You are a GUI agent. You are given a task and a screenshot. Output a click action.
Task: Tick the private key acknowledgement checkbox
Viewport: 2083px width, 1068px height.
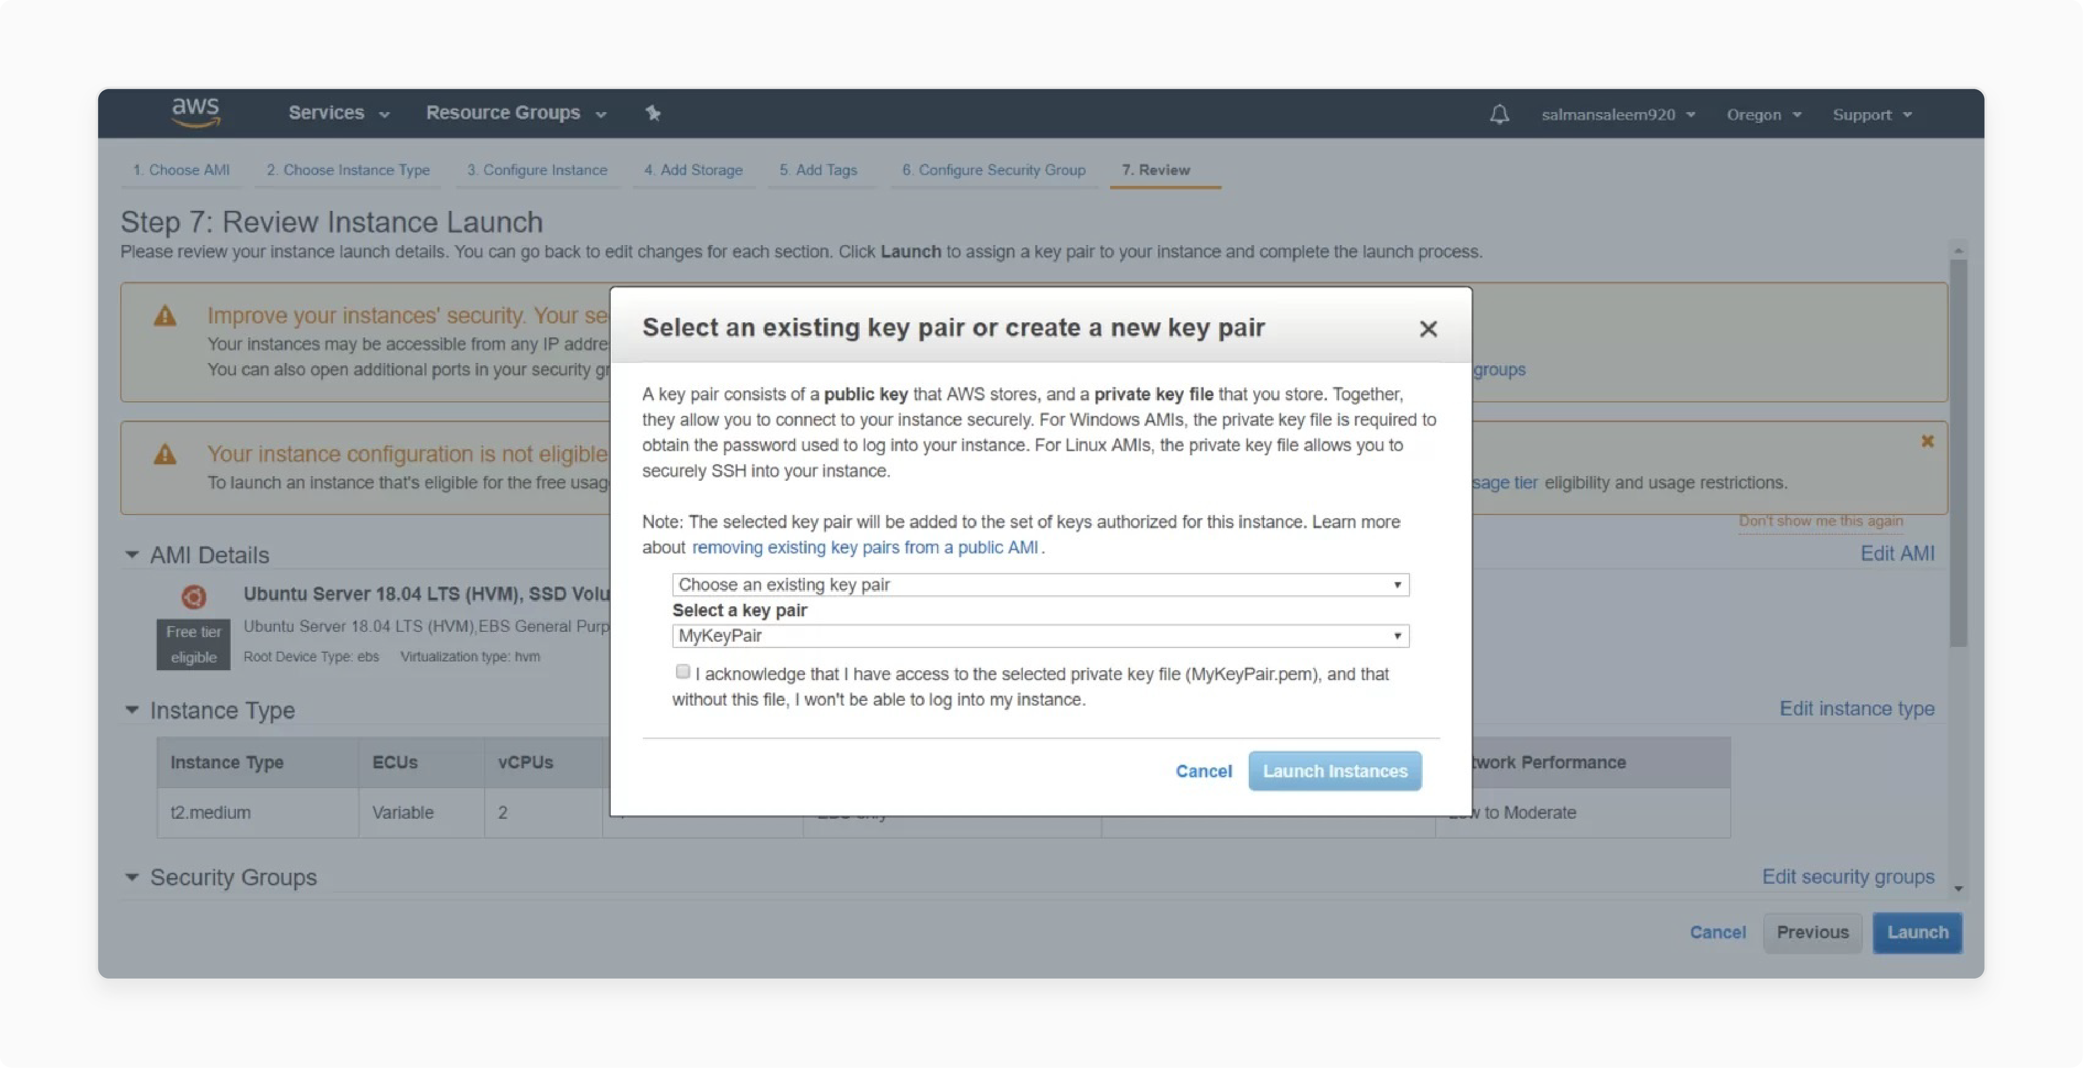pyautogui.click(x=682, y=671)
